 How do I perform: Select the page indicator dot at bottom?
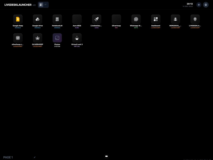[x=106, y=156]
